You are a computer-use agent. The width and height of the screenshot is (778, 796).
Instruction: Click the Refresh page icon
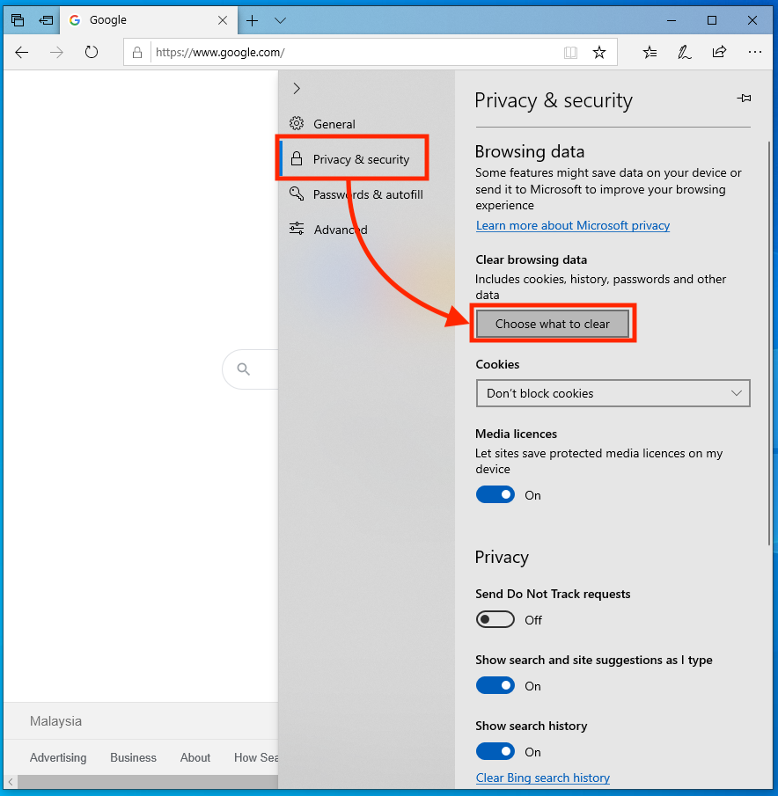click(x=92, y=53)
